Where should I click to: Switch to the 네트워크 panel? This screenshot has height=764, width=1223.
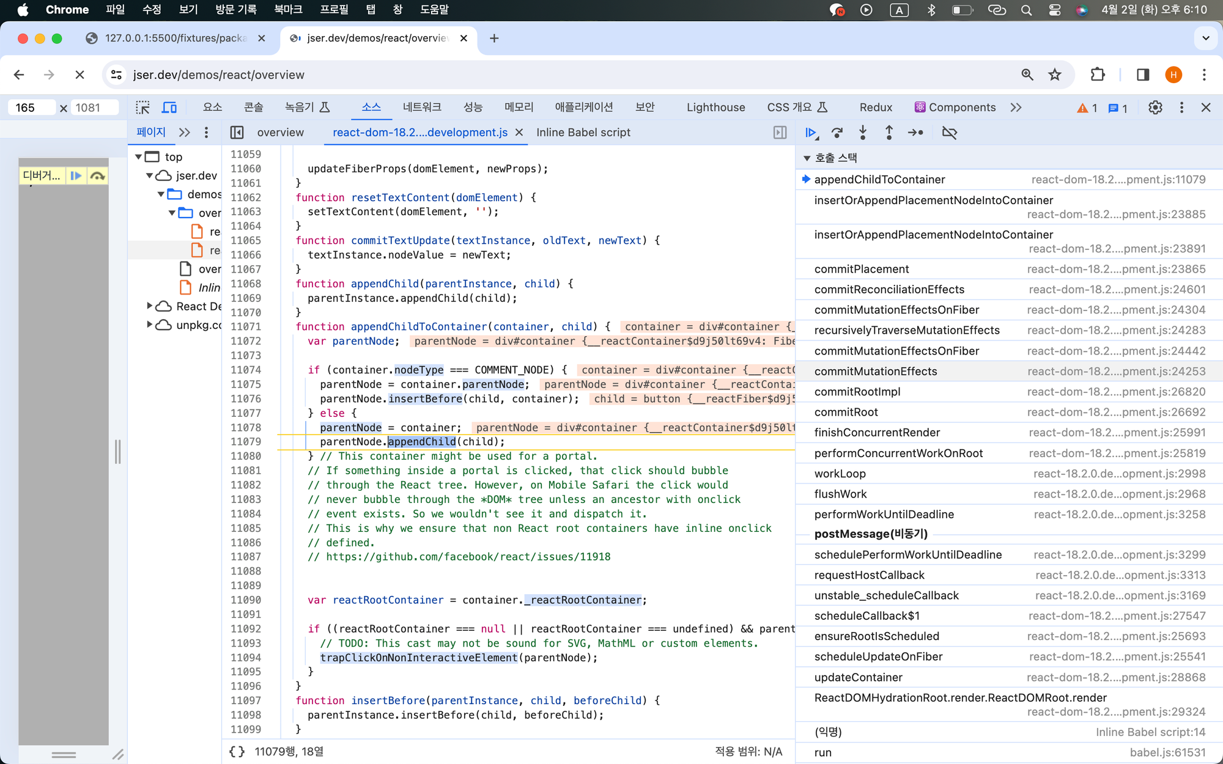tap(422, 108)
